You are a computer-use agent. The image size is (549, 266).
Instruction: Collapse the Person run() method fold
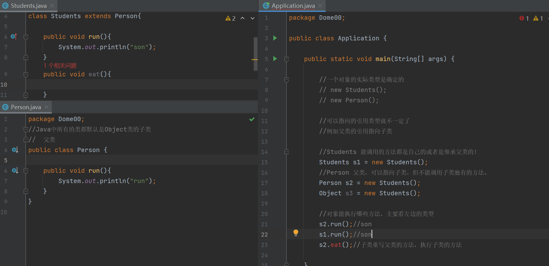pos(26,171)
